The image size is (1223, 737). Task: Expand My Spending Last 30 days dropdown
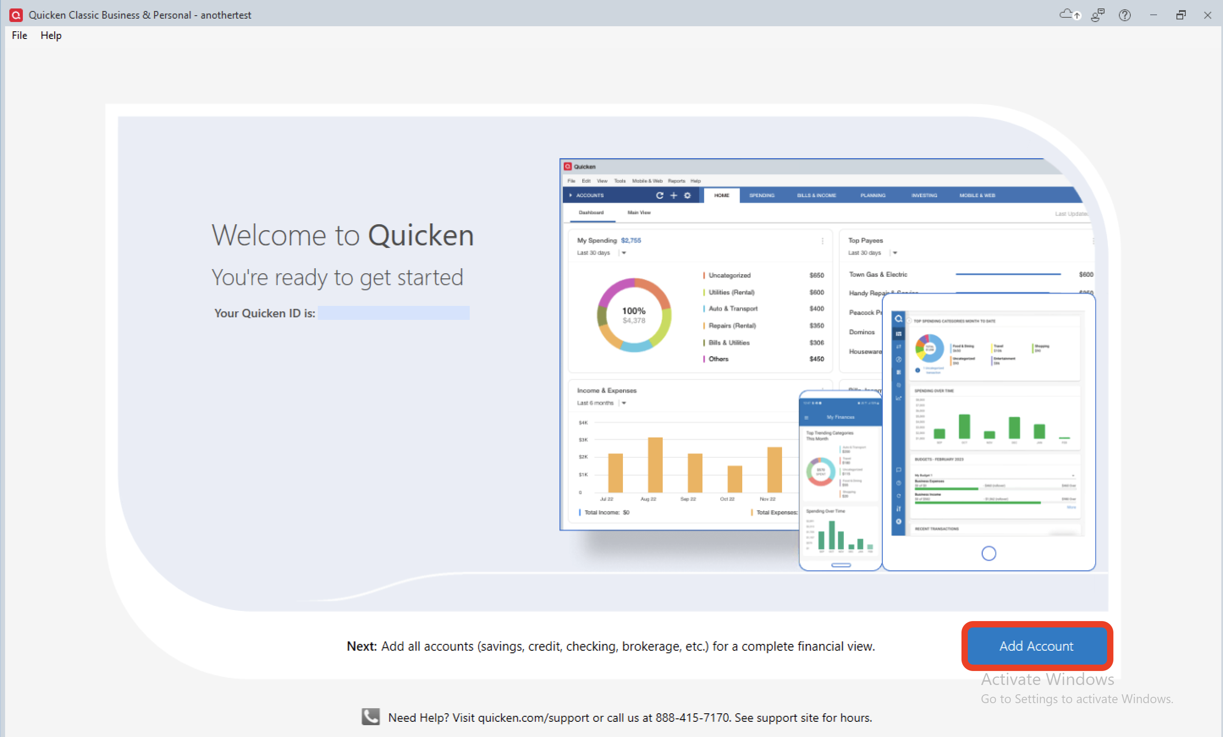click(x=624, y=253)
